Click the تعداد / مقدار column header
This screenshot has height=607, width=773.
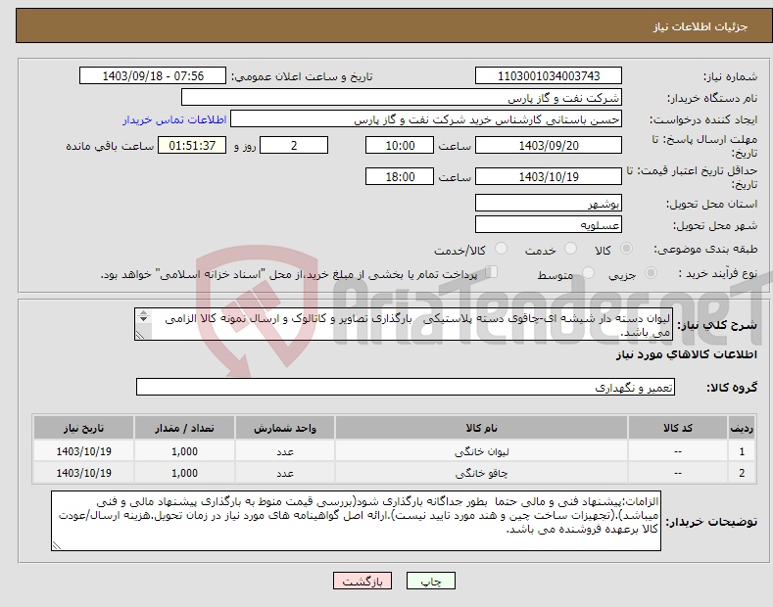[184, 428]
